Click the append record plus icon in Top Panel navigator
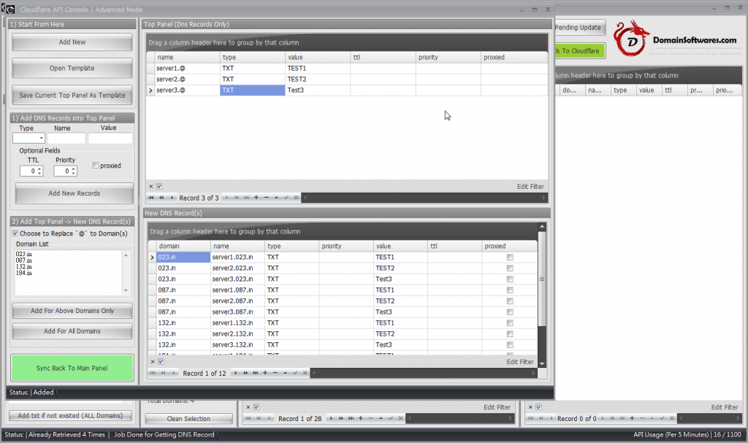 coord(256,198)
